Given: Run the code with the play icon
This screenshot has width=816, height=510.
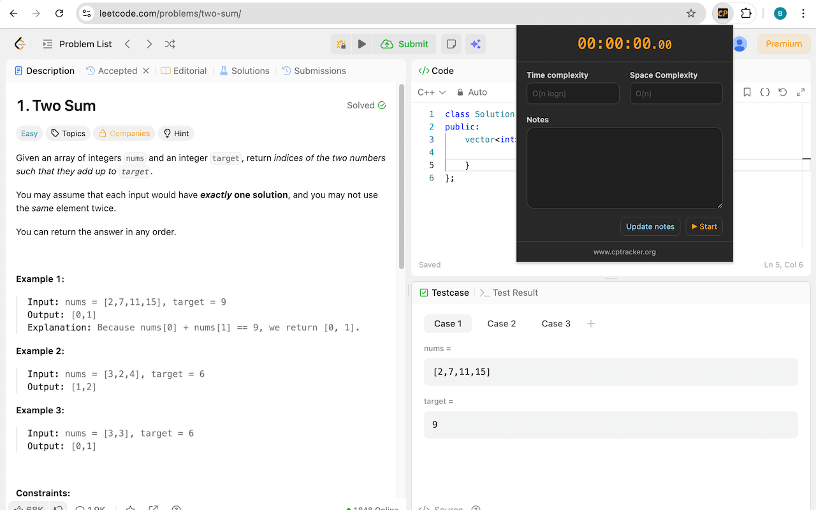Looking at the screenshot, I should tap(362, 44).
